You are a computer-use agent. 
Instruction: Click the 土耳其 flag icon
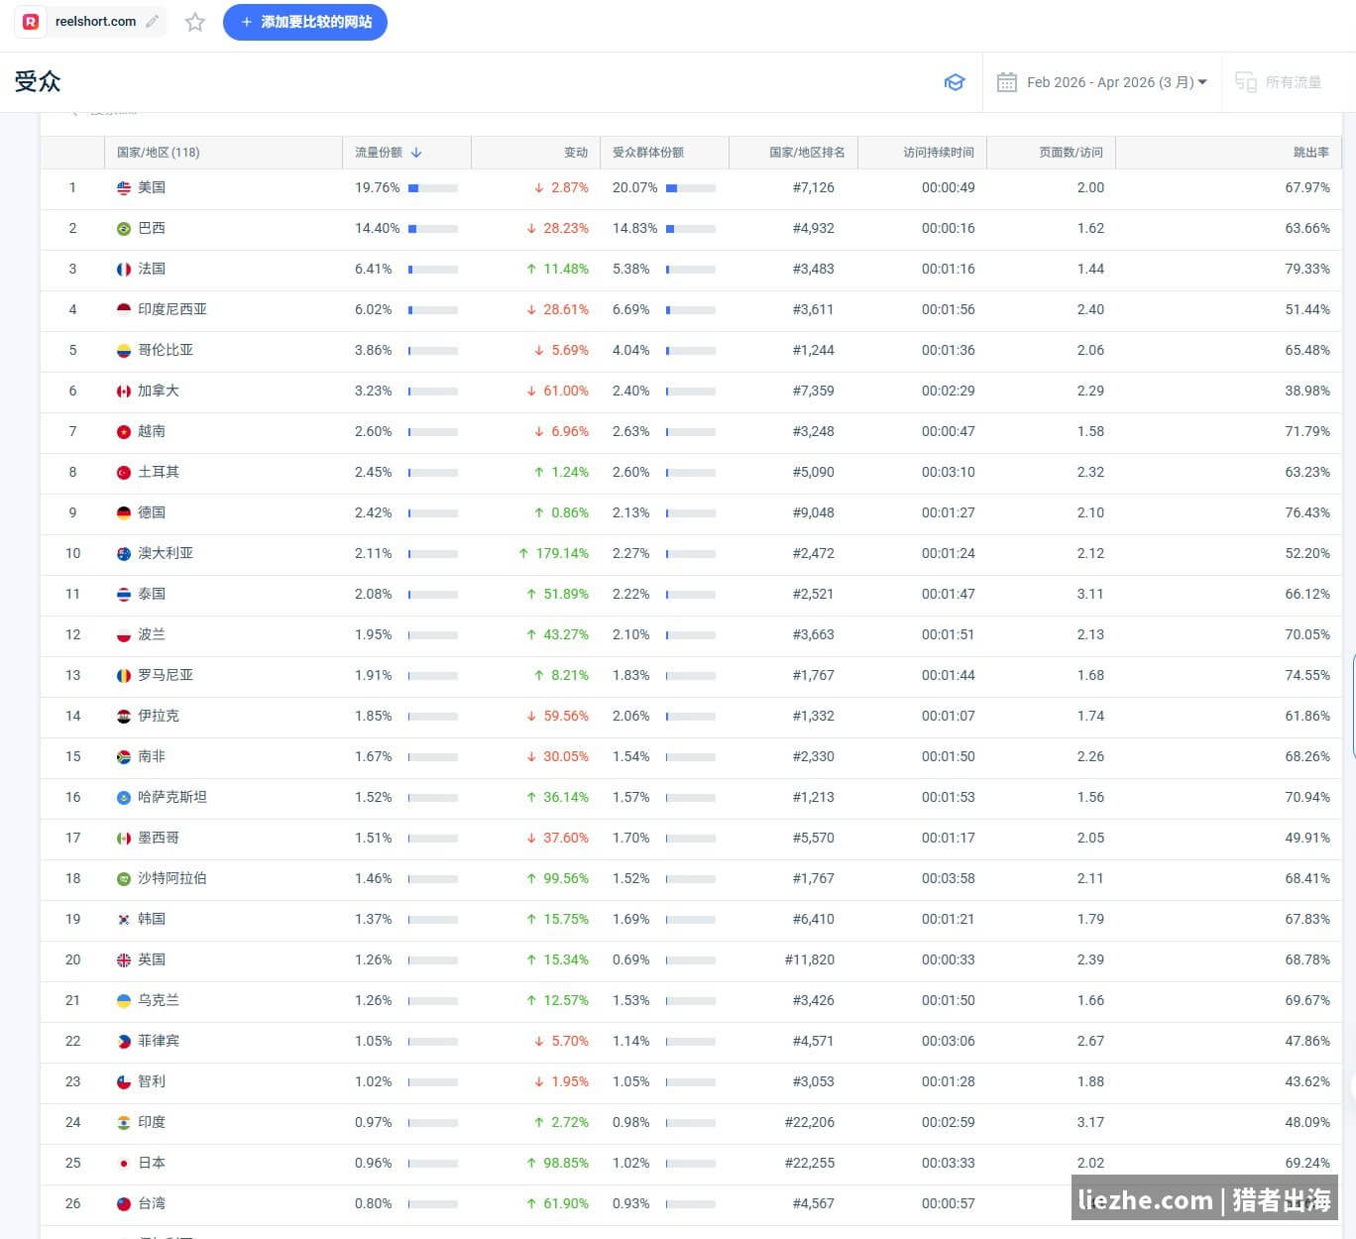[x=124, y=473]
